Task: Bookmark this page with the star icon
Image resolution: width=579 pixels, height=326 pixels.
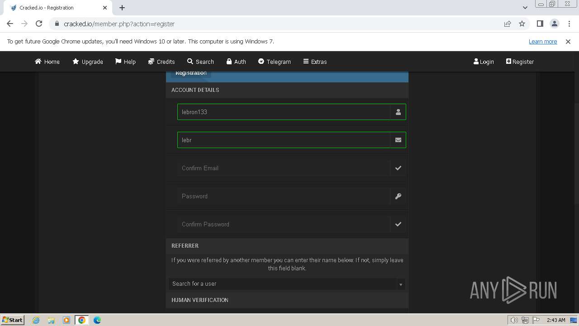Action: click(x=522, y=24)
